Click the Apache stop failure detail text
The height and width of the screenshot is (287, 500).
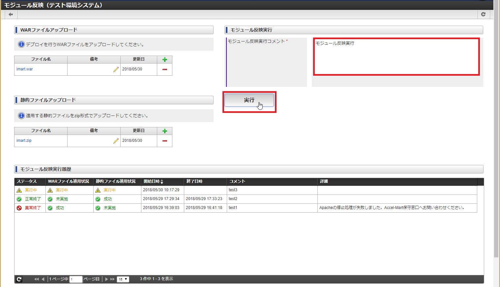[x=392, y=208]
